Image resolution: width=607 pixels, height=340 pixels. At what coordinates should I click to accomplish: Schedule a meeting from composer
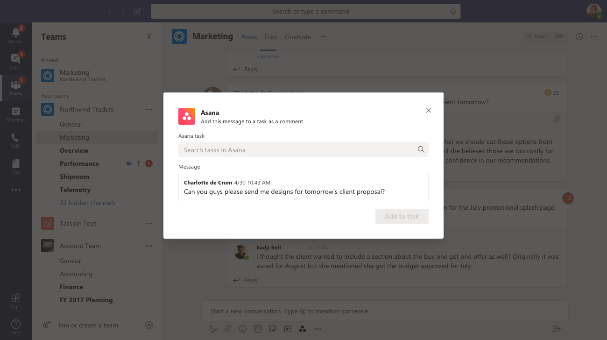(288, 329)
